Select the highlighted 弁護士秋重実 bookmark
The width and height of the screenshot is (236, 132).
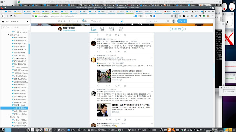14,108
